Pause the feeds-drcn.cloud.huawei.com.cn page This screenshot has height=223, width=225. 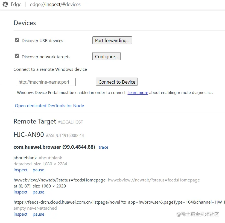[x=39, y=214]
